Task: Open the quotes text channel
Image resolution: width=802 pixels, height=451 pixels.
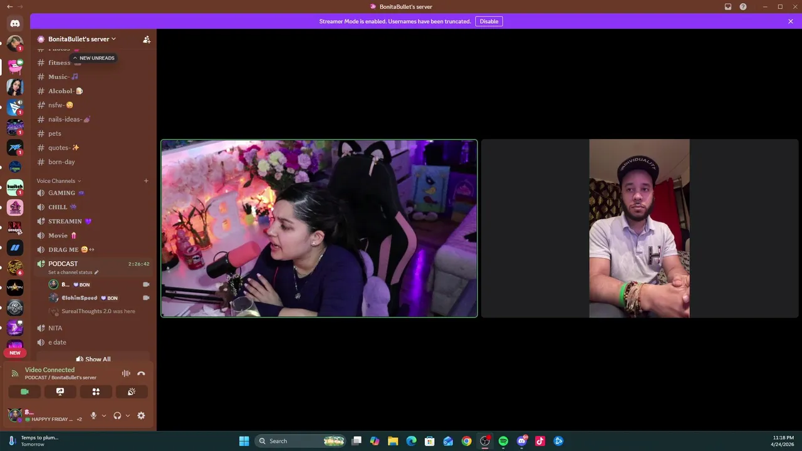Action: (x=94, y=148)
